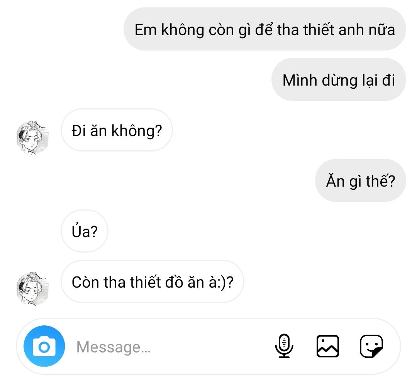Tap the "Ăn gì thế?" sent message
This screenshot has width=417, height=379.
360,180
